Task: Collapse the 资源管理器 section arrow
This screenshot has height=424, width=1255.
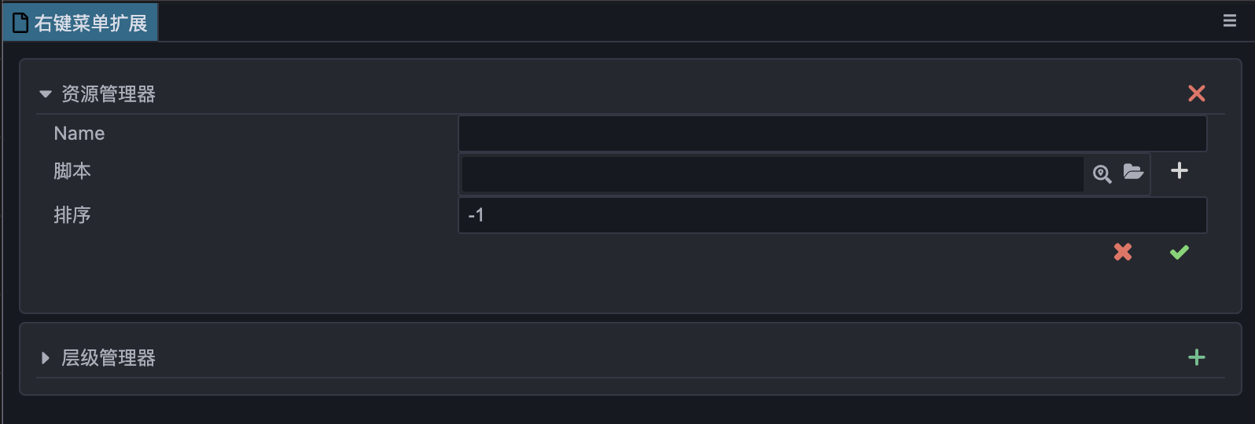Action: (x=46, y=94)
